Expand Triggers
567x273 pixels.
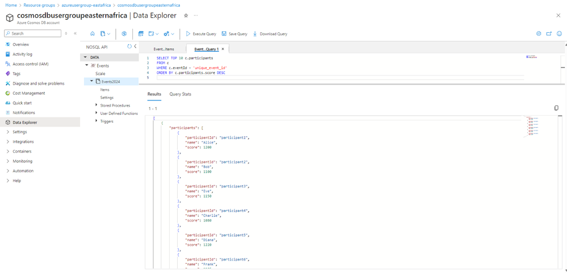click(x=96, y=121)
